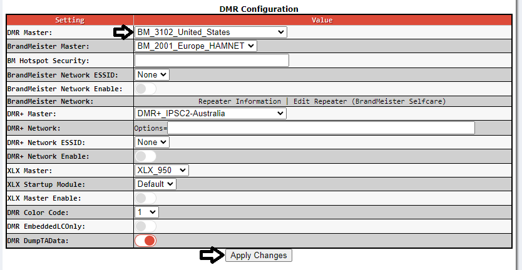Image resolution: width=522 pixels, height=270 pixels.
Task: Open Edit Repeater (BrandMeister Selfcare) link
Action: [x=369, y=101]
